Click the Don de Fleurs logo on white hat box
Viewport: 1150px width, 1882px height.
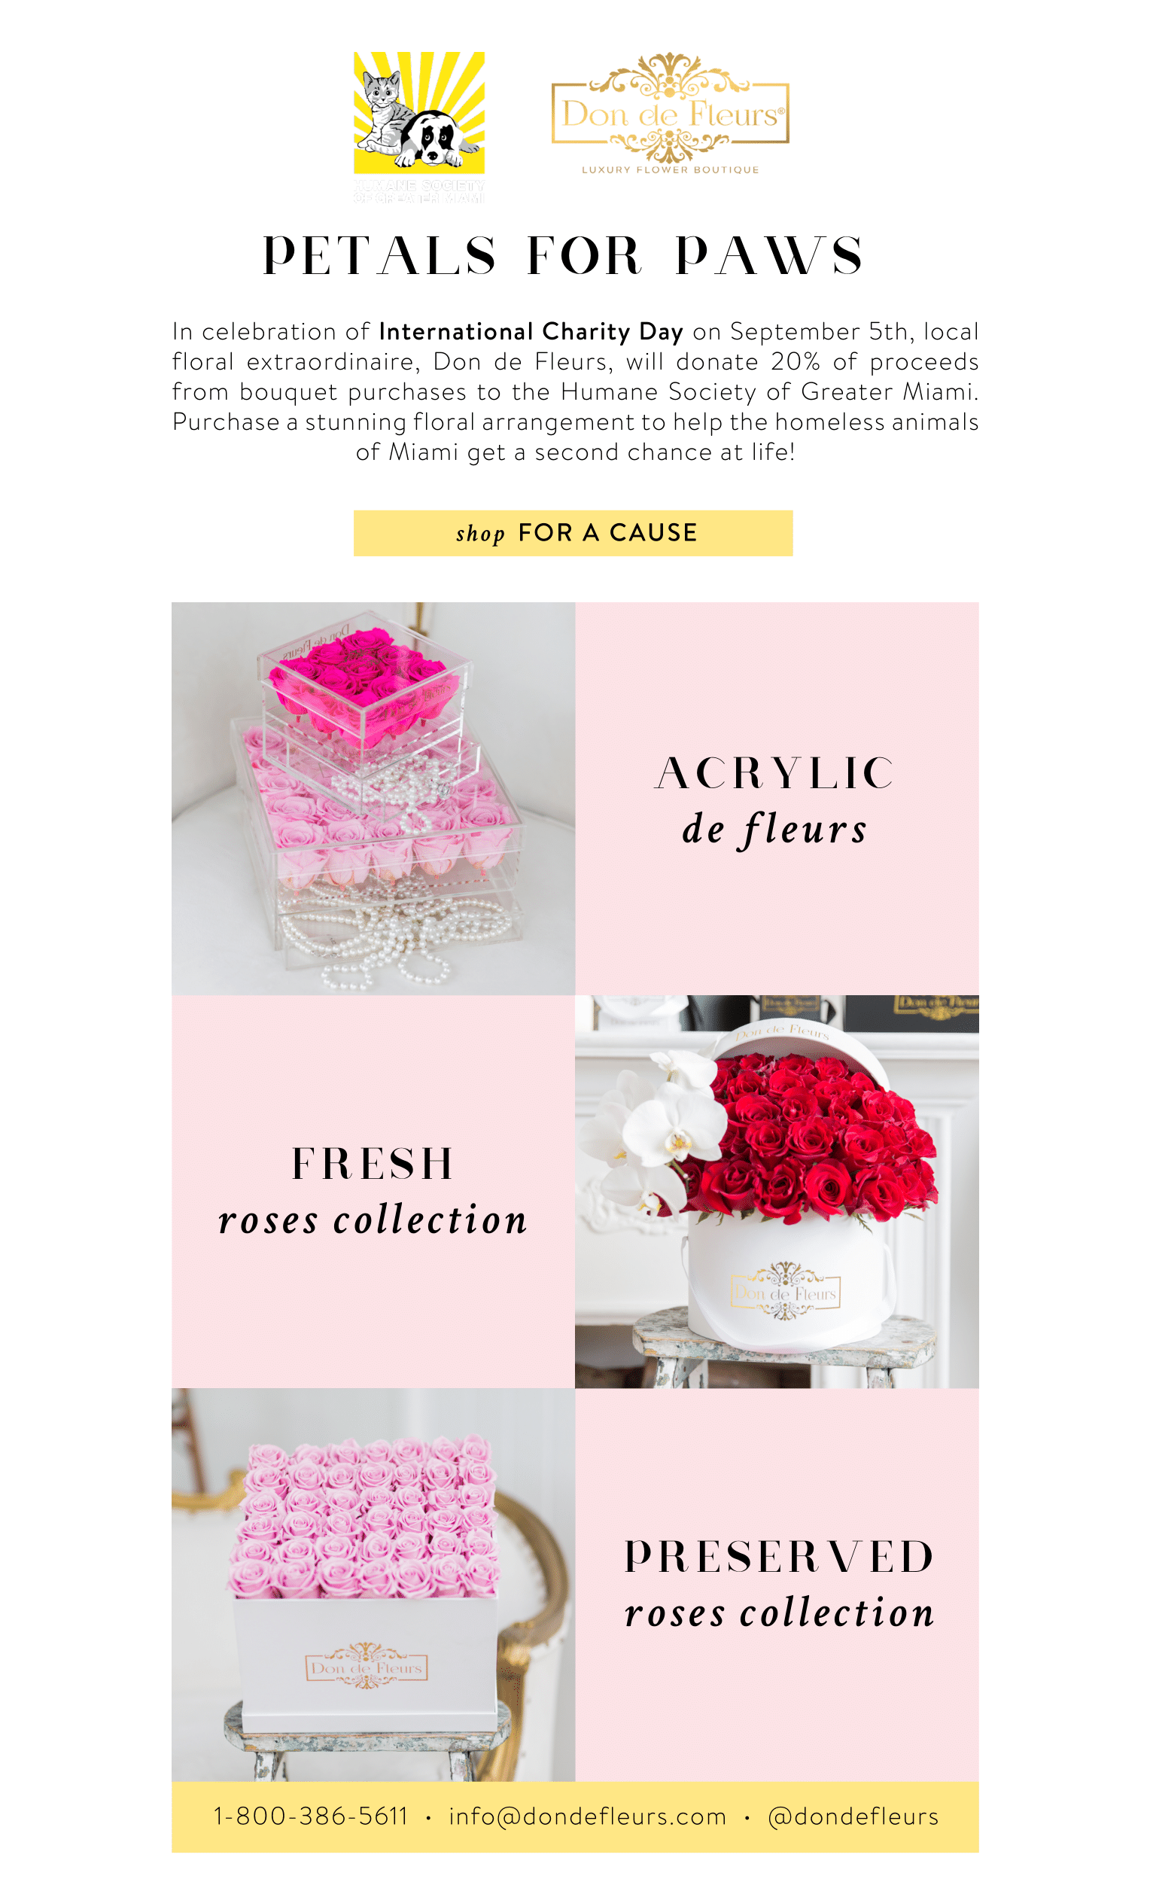tap(785, 1292)
